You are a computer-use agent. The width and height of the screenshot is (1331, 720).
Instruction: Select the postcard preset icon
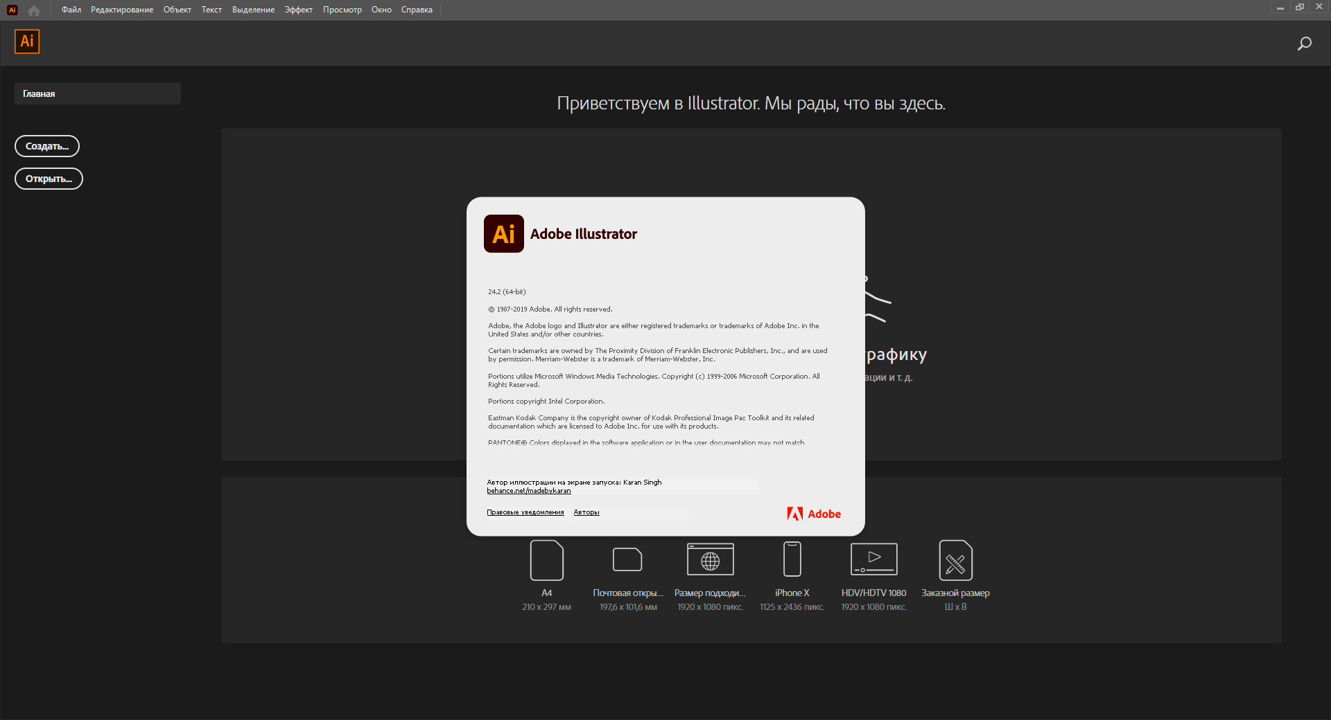627,559
